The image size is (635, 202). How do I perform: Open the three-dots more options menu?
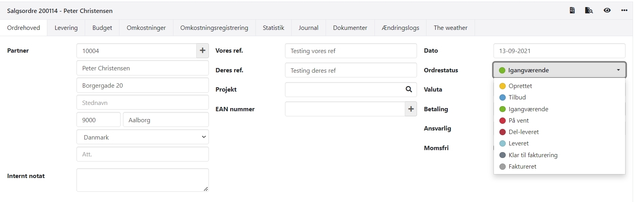click(624, 11)
